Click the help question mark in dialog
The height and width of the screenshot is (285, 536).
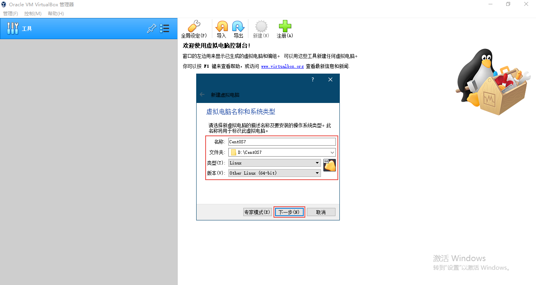(x=313, y=79)
